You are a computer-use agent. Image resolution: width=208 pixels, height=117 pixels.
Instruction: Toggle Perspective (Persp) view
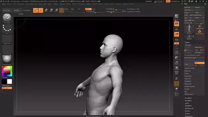(x=176, y=24)
